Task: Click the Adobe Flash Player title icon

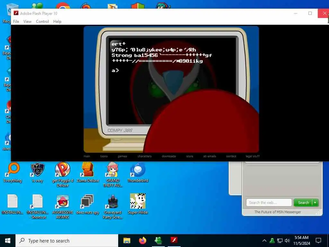Action: click(x=16, y=13)
